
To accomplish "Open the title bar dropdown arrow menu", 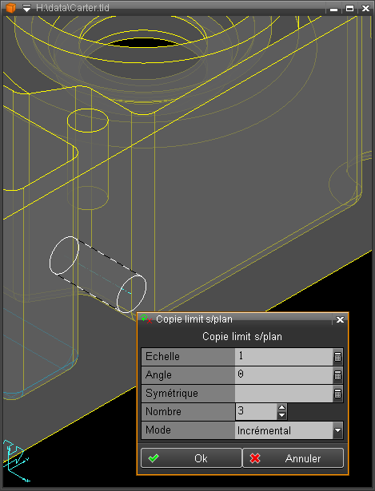I will [27, 8].
